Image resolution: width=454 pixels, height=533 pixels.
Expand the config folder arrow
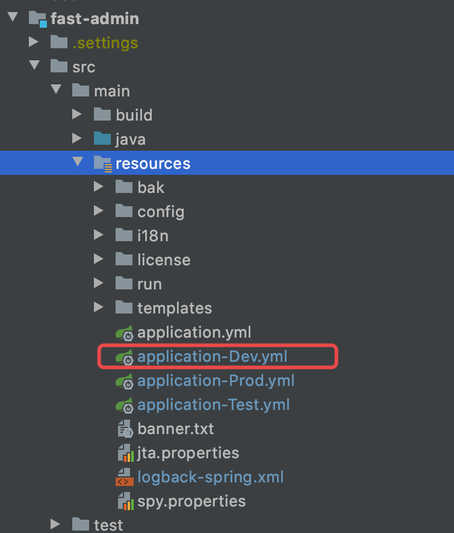point(99,211)
